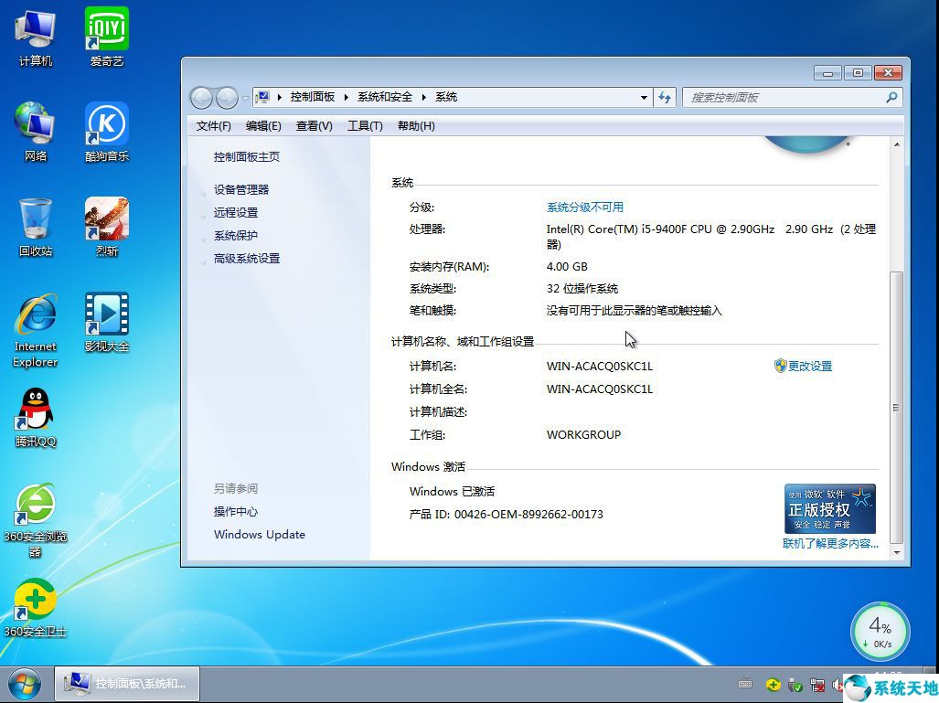Click the scrollbar down arrow
The width and height of the screenshot is (939, 703).
pyautogui.click(x=896, y=553)
